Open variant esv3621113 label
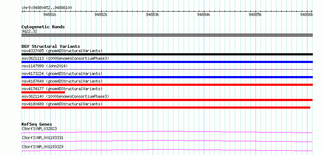 click(x=65, y=58)
